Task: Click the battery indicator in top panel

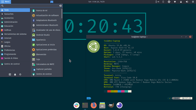Action: pos(181,2)
